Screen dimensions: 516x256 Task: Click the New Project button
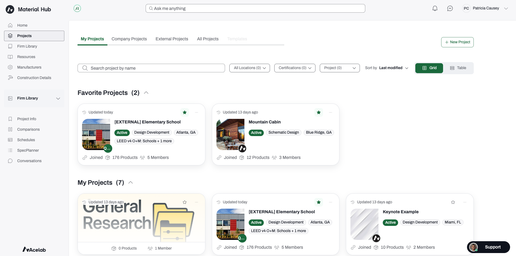(457, 42)
